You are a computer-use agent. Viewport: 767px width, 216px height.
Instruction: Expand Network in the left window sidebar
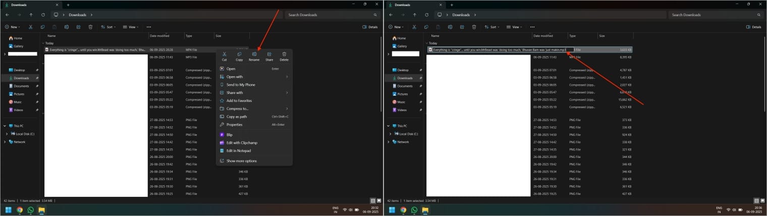click(x=5, y=142)
